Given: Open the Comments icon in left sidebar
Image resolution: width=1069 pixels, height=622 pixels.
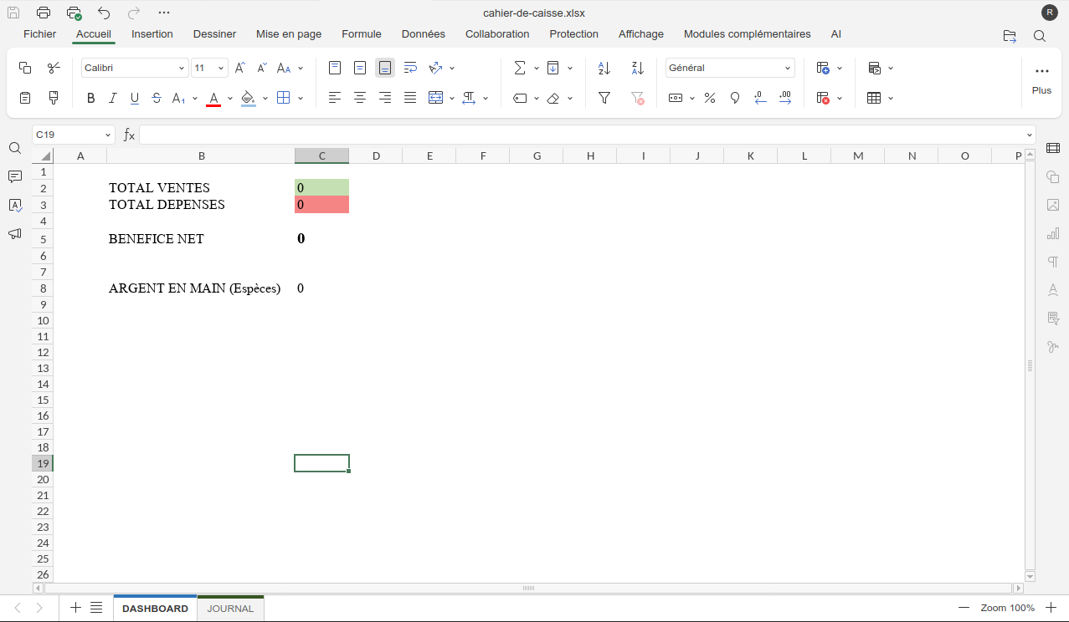Looking at the screenshot, I should click(15, 176).
